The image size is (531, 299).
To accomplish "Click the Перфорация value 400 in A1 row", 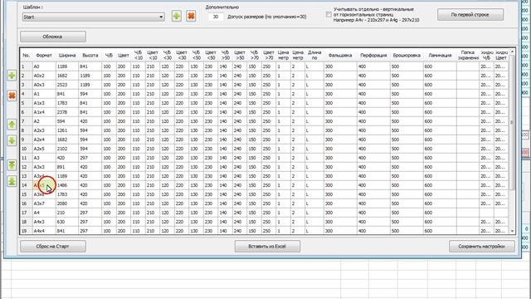I will [373, 94].
